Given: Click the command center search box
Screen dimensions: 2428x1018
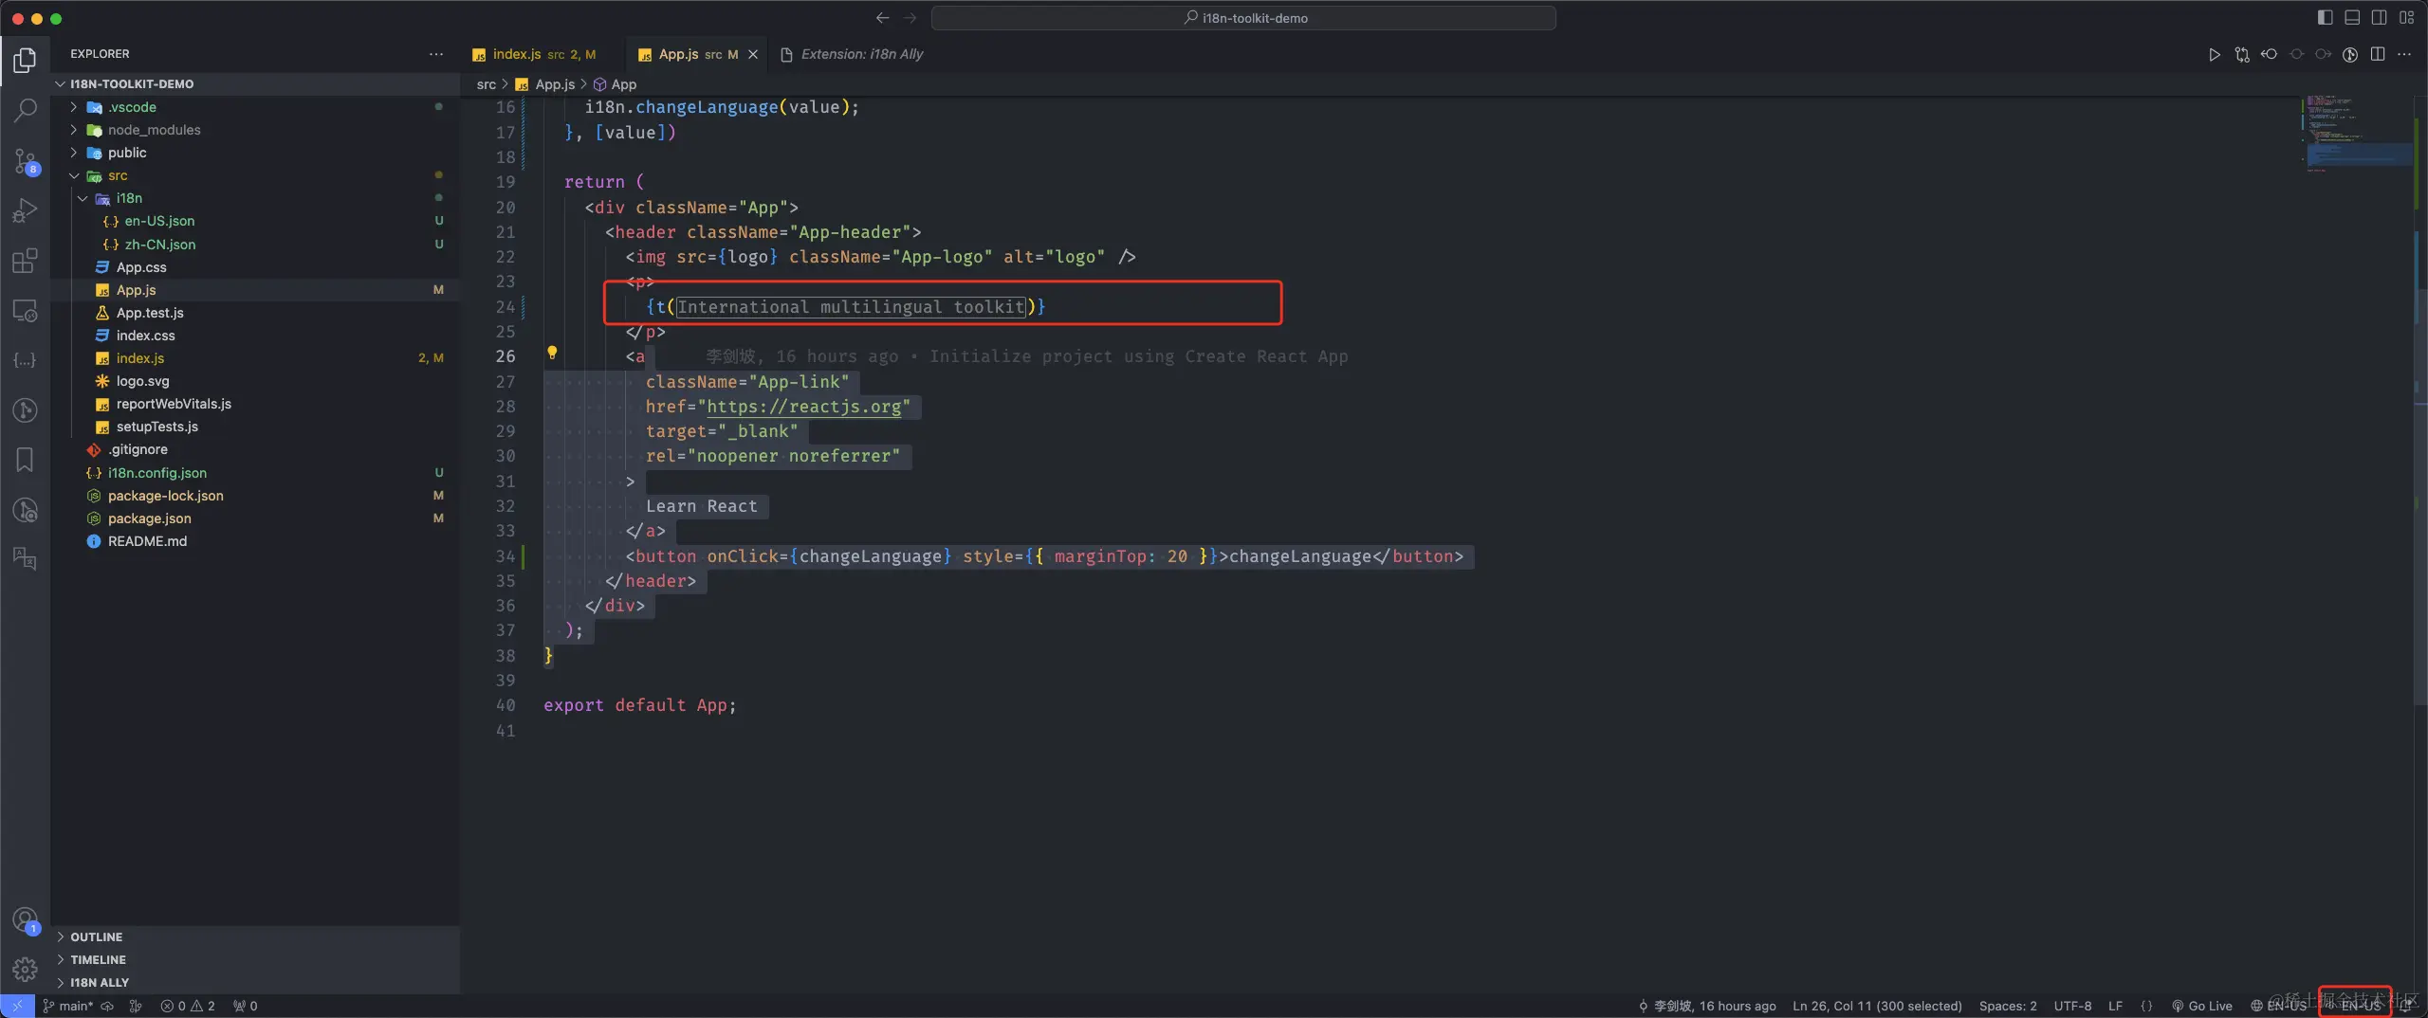Looking at the screenshot, I should [1243, 18].
